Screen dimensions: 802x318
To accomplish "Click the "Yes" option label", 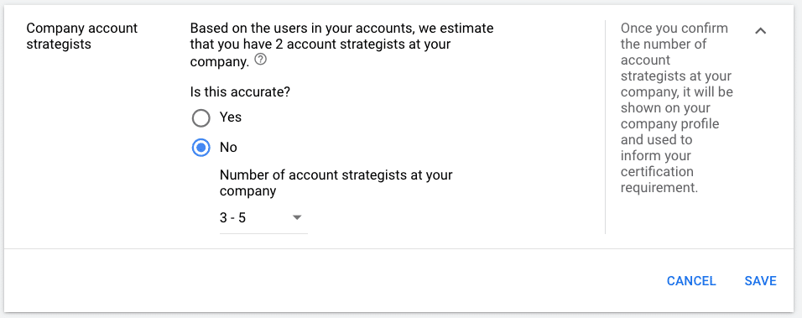I will [x=230, y=117].
